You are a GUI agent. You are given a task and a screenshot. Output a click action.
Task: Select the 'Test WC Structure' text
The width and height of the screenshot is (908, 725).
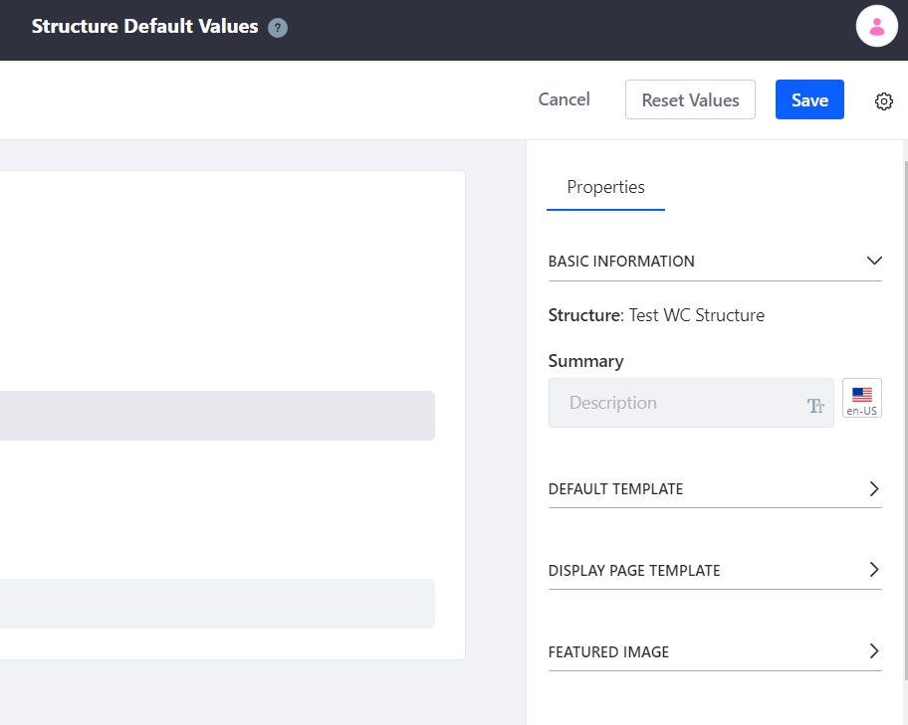[x=697, y=315]
